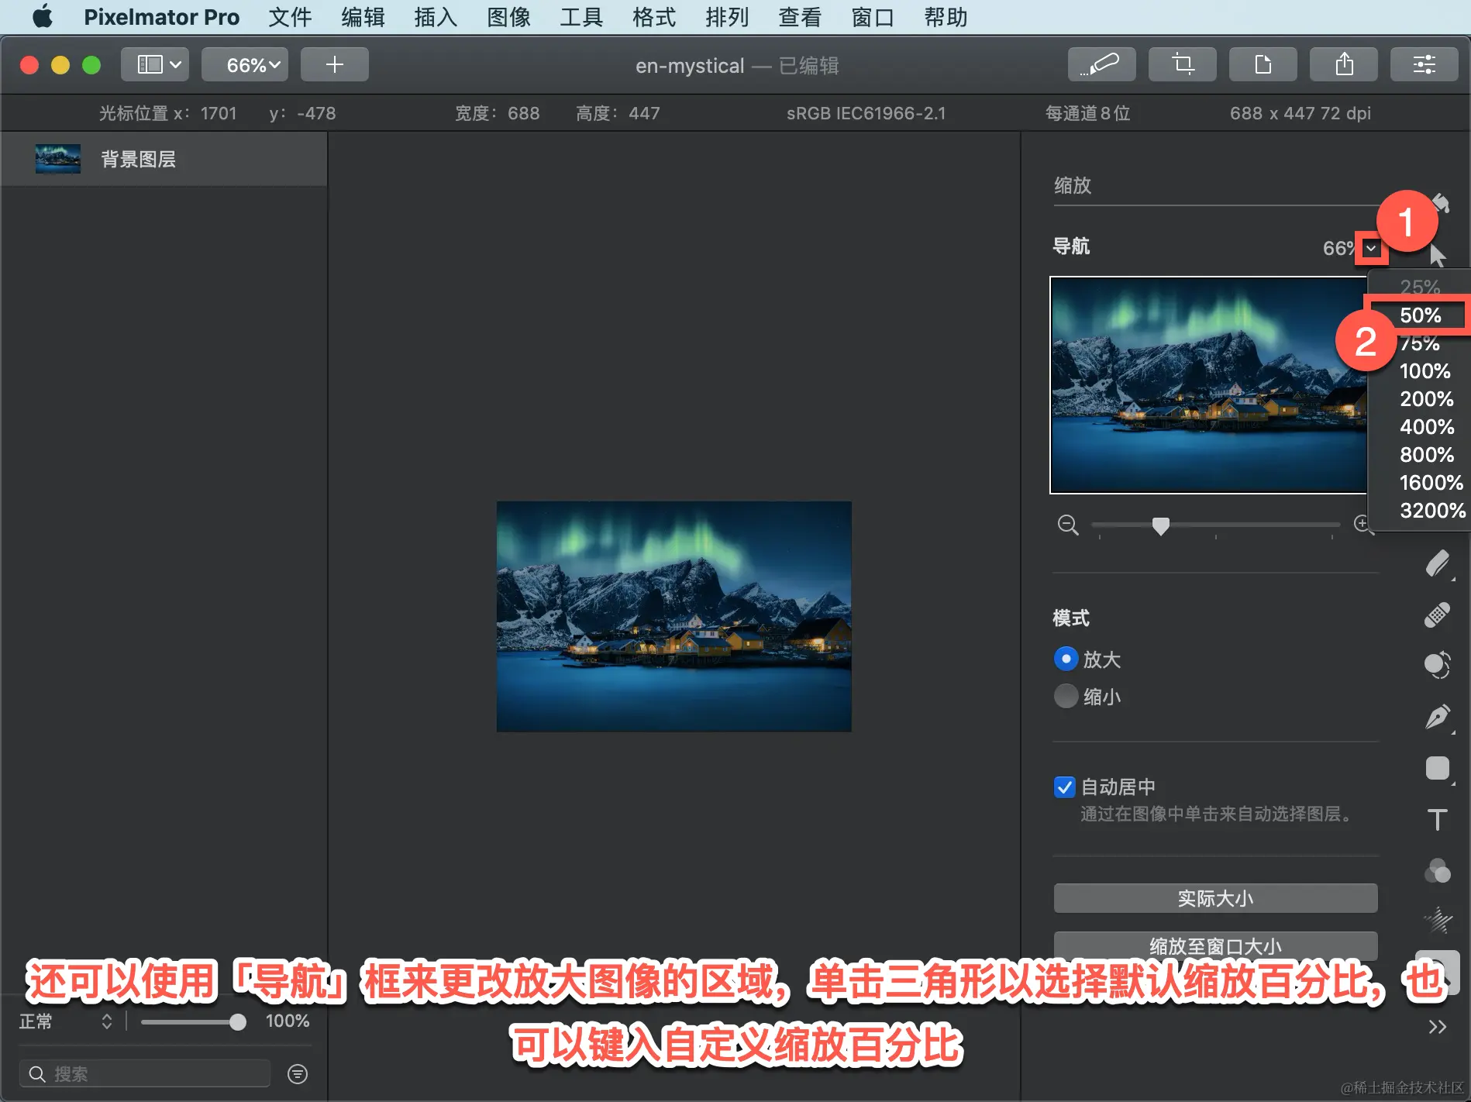Click the 背景图层 layer name
1471x1102 pixels.
(138, 159)
